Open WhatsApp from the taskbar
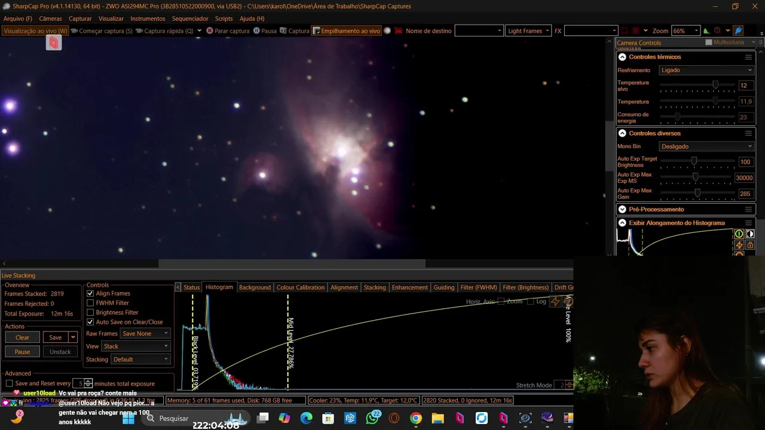The width and height of the screenshot is (765, 430). click(x=372, y=418)
